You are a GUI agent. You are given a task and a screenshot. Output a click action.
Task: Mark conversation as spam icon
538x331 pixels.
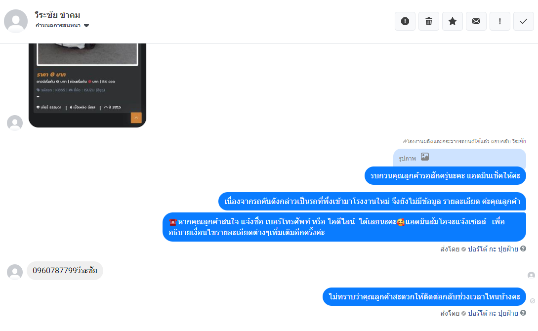[405, 21]
